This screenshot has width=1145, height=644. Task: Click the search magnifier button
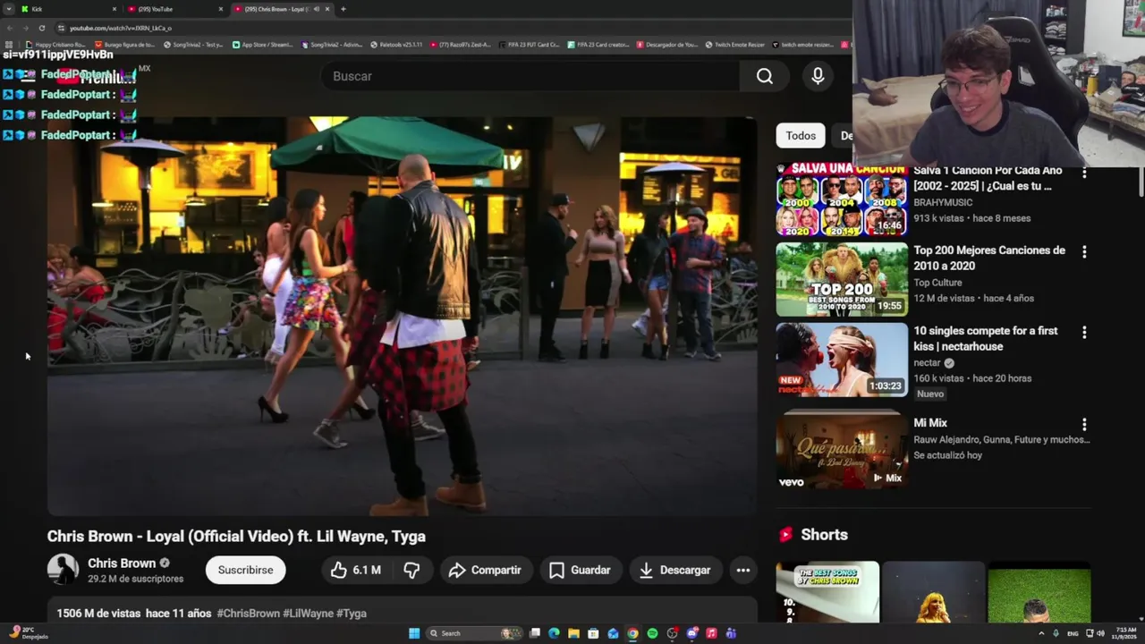pyautogui.click(x=765, y=76)
